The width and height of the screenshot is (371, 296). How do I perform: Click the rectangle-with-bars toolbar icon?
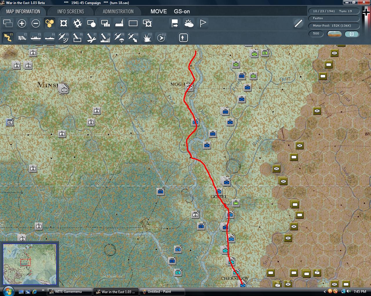[x=105, y=23]
